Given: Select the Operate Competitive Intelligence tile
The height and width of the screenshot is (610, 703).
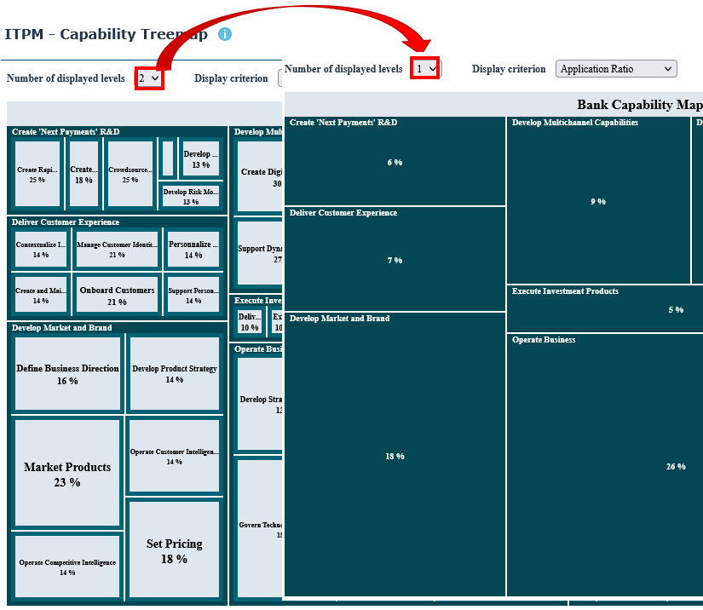Looking at the screenshot, I should (x=67, y=567).
